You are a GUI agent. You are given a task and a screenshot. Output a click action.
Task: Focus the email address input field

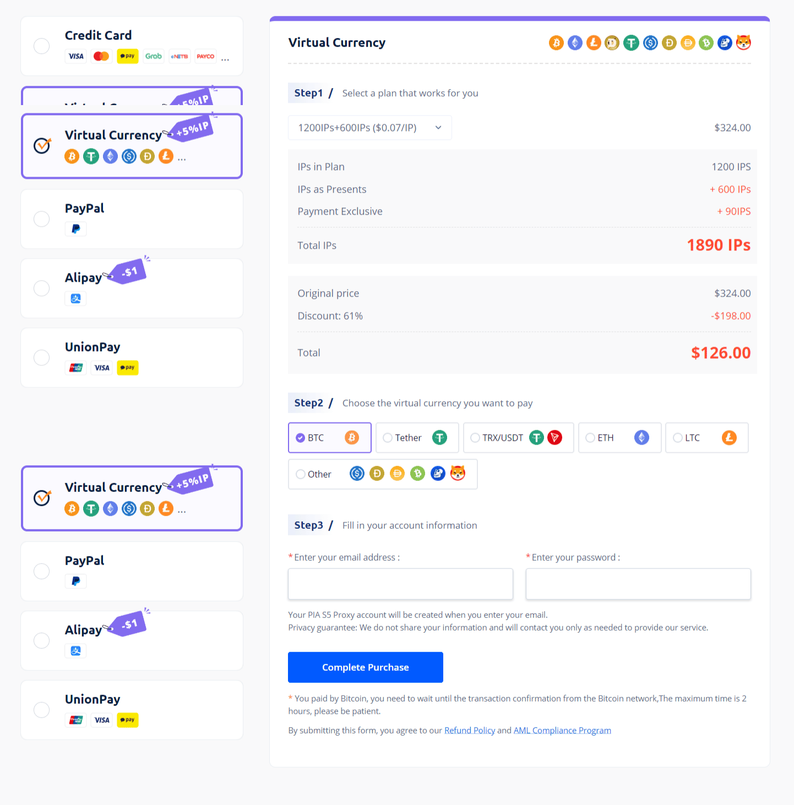(x=400, y=584)
